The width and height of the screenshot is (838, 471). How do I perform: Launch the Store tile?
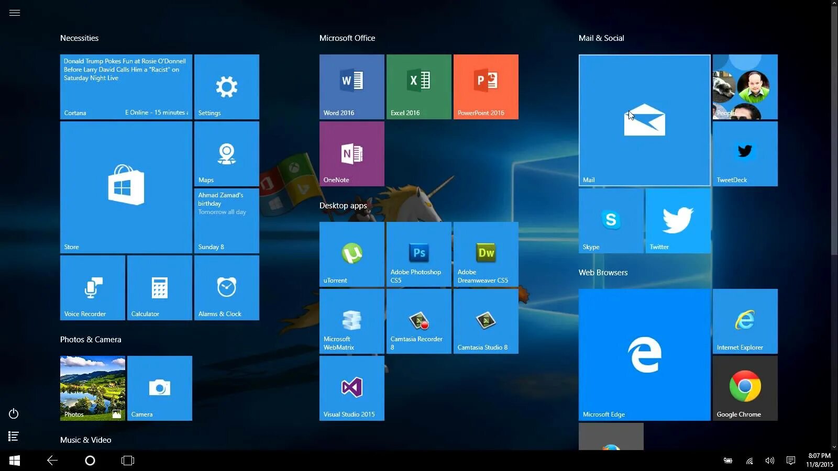tap(126, 187)
